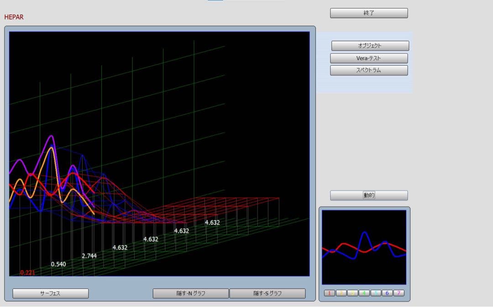Select cyan channel button 5
Viewport: 493px width, 307px height.
[x=375, y=293]
